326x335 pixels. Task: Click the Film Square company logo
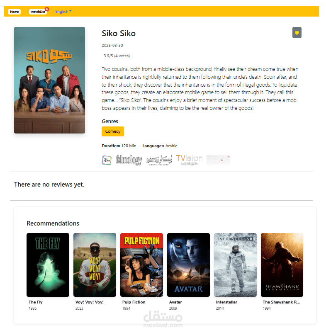point(107,160)
